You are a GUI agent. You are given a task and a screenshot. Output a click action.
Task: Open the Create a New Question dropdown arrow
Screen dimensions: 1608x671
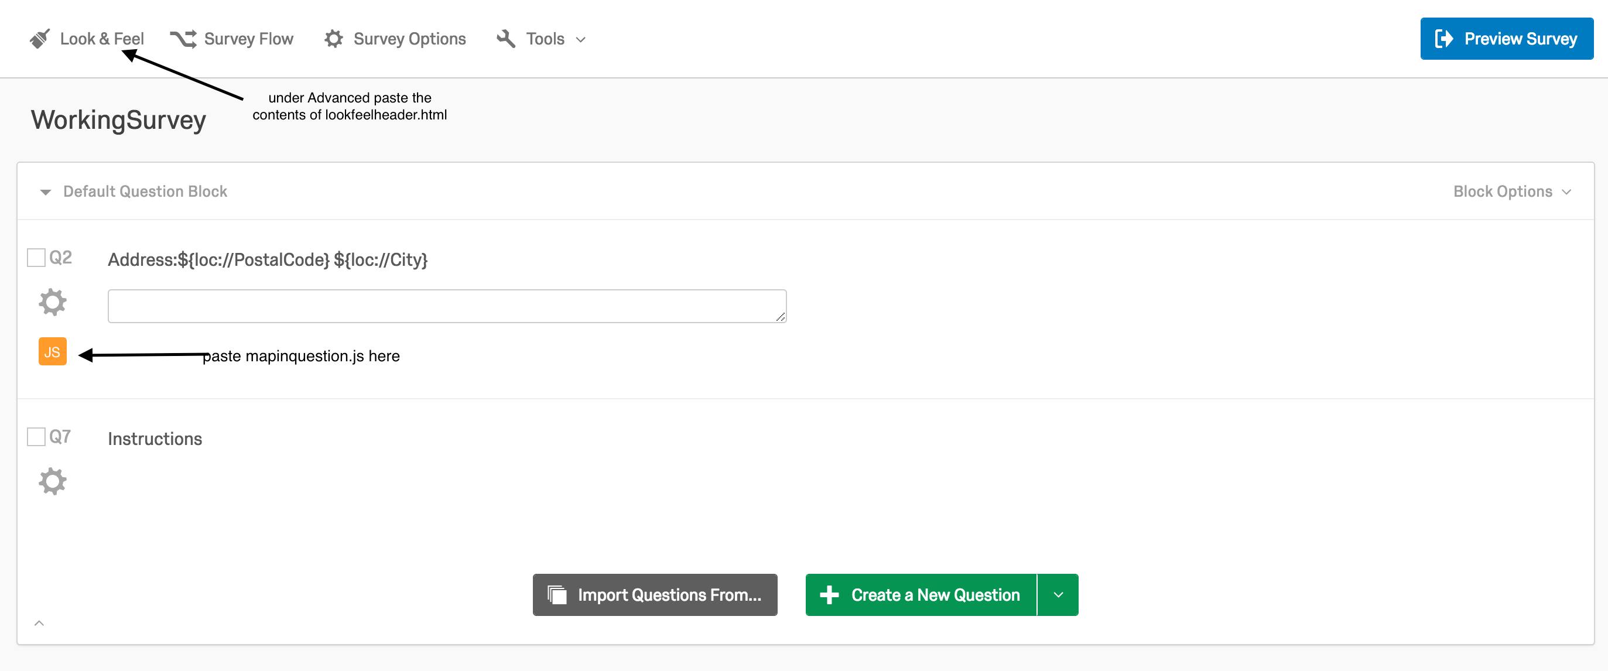[x=1058, y=595]
